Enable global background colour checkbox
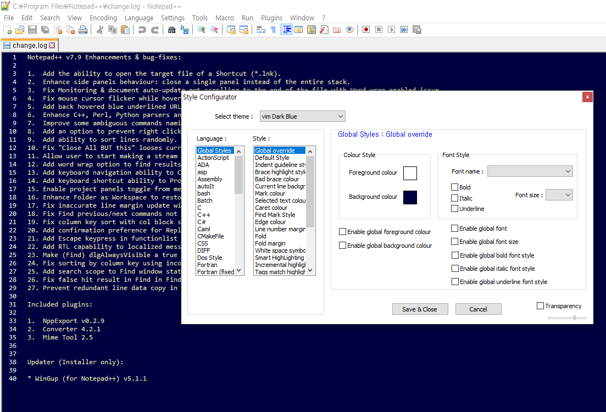Screen dimensions: 606x412 pyautogui.click(x=342, y=246)
